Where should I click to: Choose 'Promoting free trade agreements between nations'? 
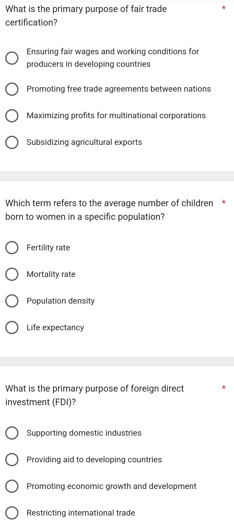12,89
